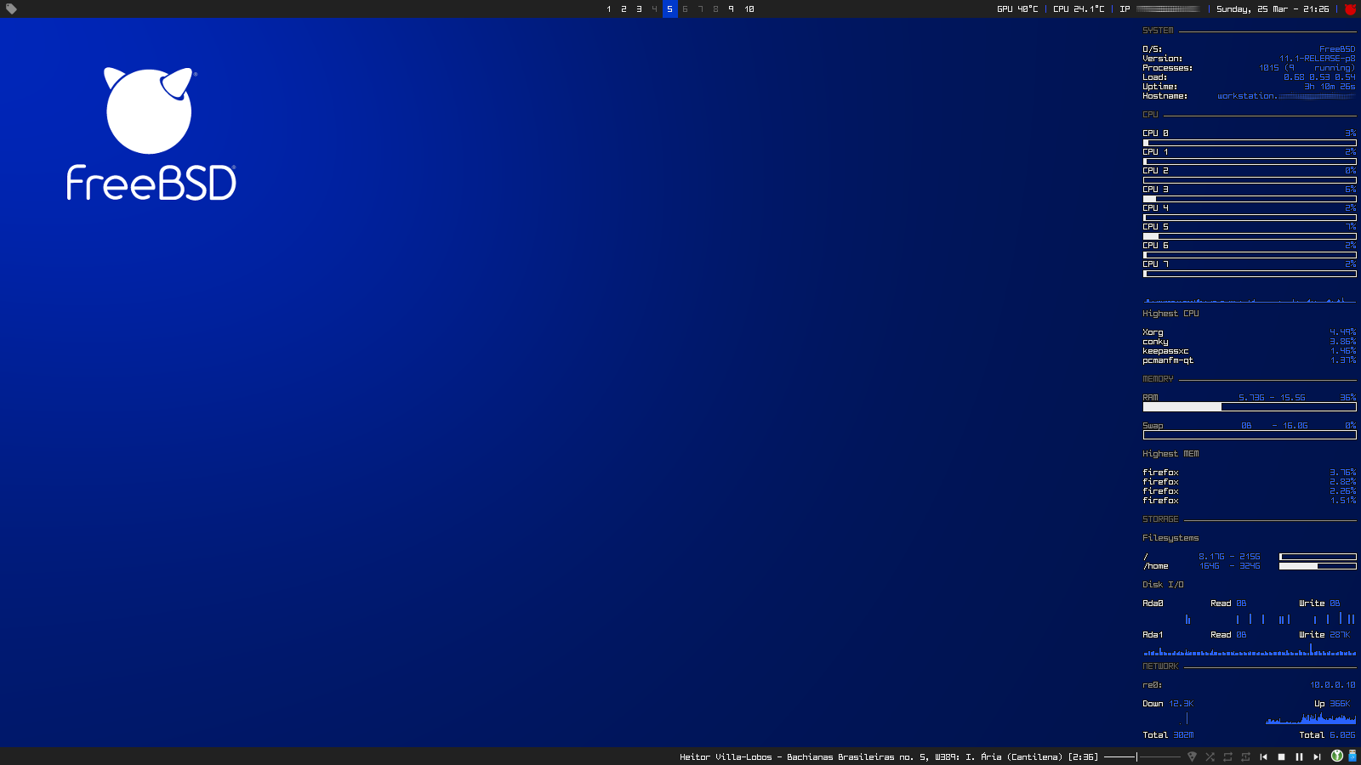Toggle shuffle mode in the music bar
The image size is (1361, 765).
click(1210, 756)
